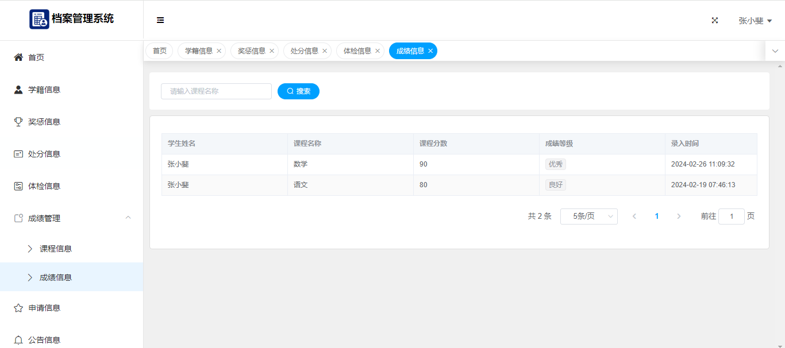Close the 学籍信息 tab
This screenshot has width=785, height=348.
click(219, 51)
